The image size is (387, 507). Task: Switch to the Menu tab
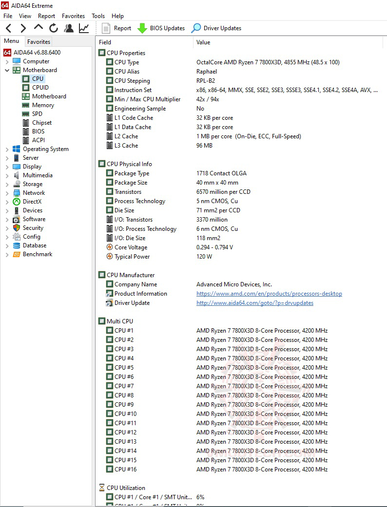[12, 41]
